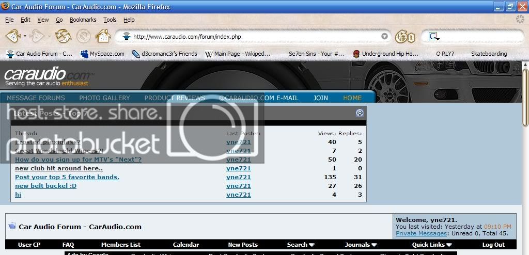529x255 pixels.
Task: Click the forum folder icon beside title
Action: click(12, 226)
